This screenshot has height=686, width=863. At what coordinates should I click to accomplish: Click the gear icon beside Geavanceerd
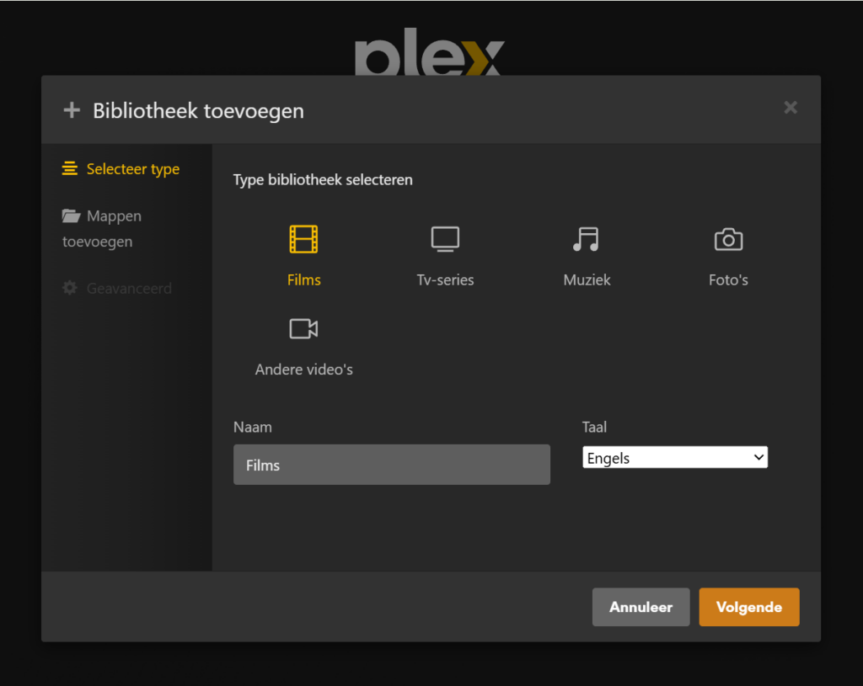pos(70,289)
